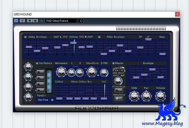Click the GREYHOUND window title text
This screenshot has height=128, width=189.
[23, 14]
